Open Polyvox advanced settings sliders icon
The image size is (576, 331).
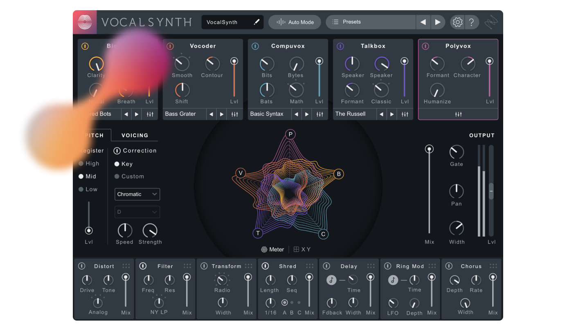pos(458,114)
